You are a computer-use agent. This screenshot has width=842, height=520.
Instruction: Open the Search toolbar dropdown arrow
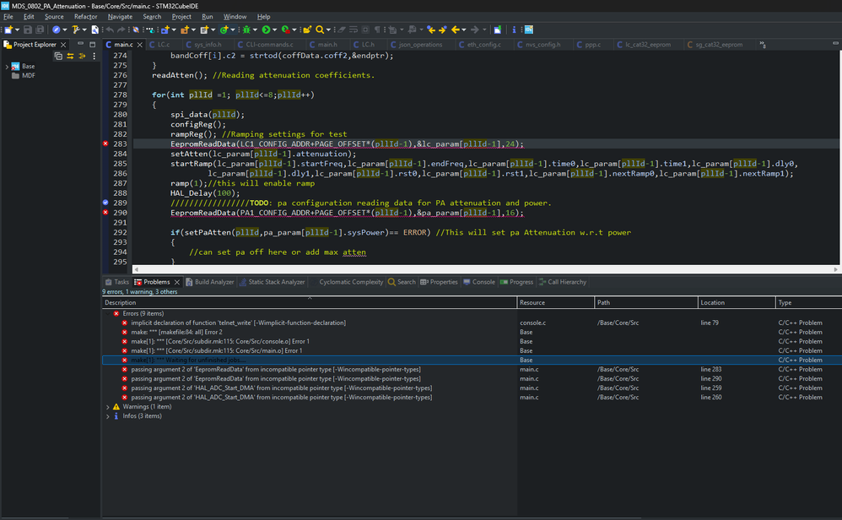[328, 30]
